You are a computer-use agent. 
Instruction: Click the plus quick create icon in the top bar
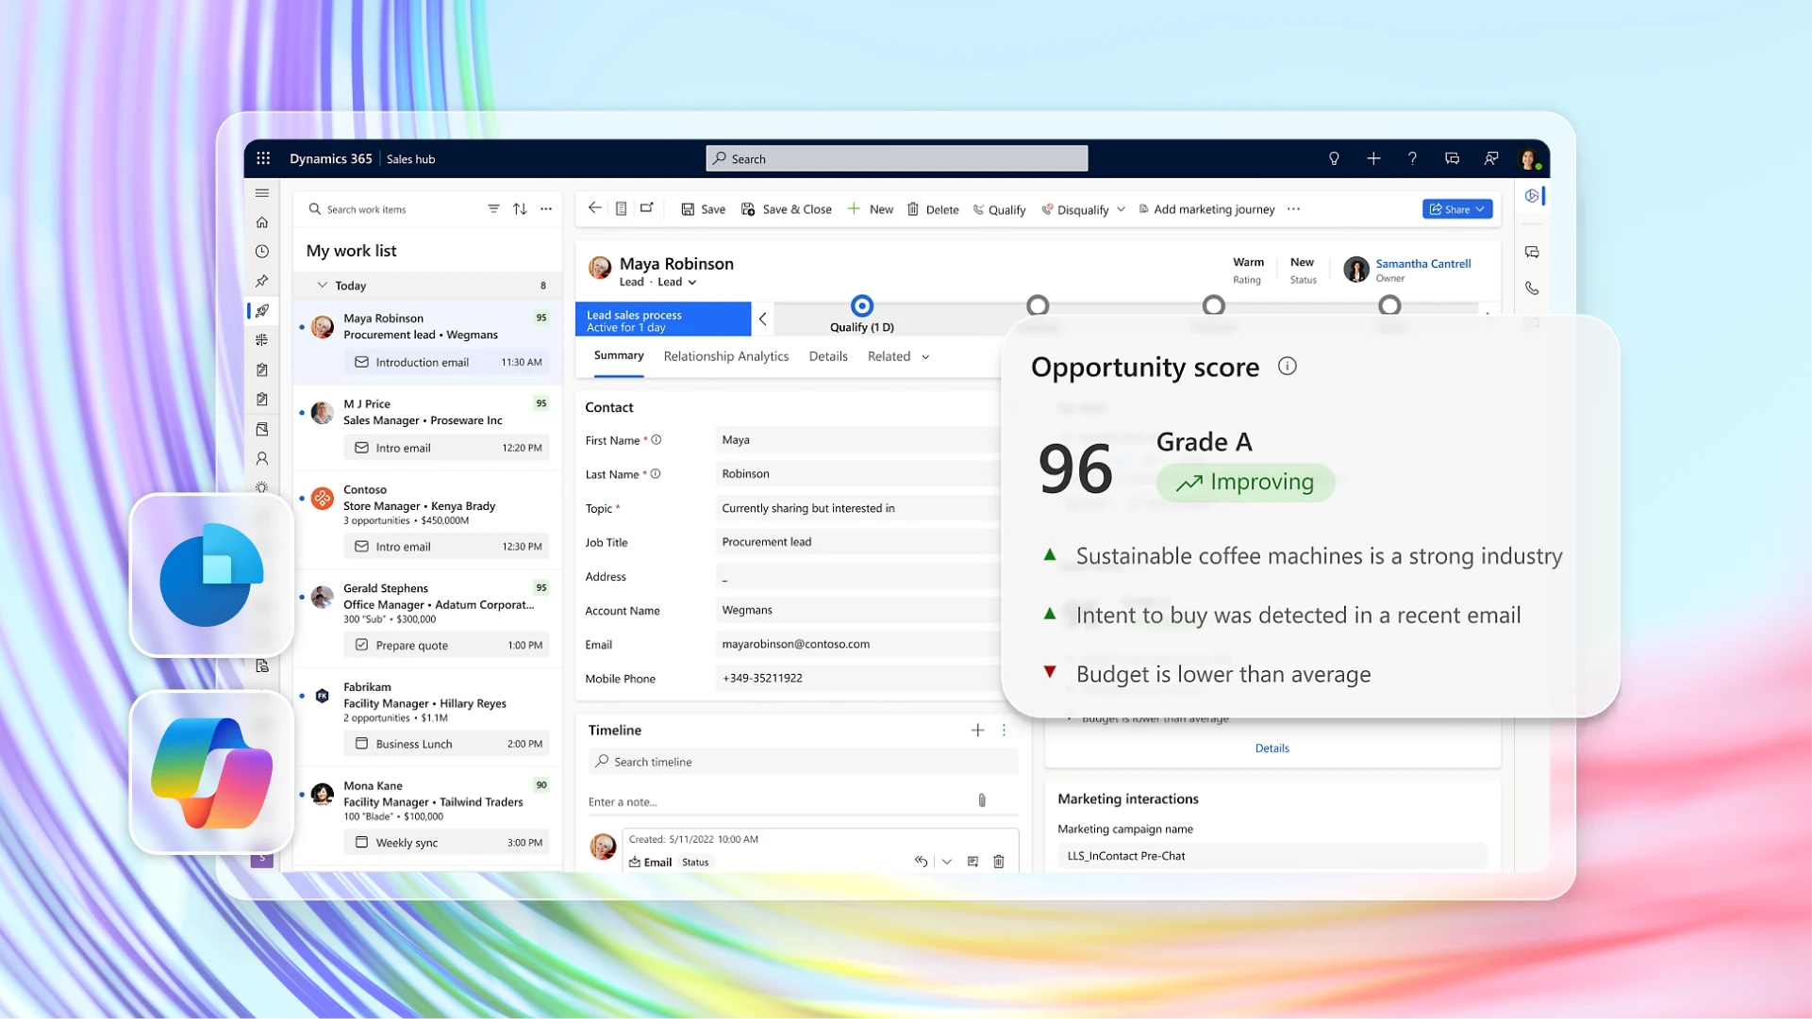[1373, 158]
